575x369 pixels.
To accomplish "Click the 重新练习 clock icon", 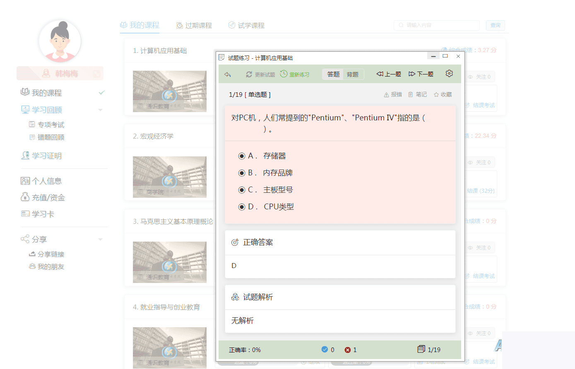I will pos(284,74).
